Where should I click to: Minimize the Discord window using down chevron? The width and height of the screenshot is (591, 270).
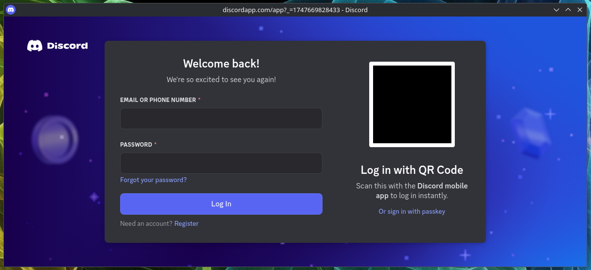point(556,10)
